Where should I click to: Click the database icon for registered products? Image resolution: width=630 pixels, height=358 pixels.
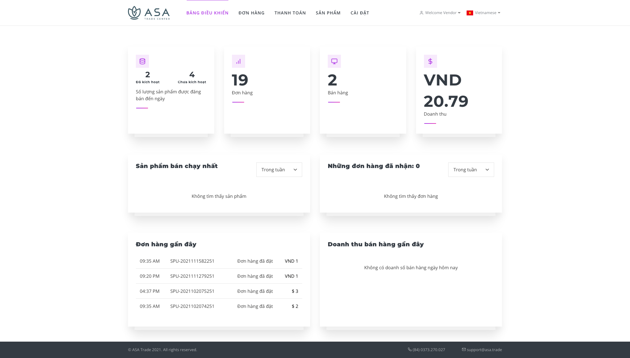click(142, 61)
